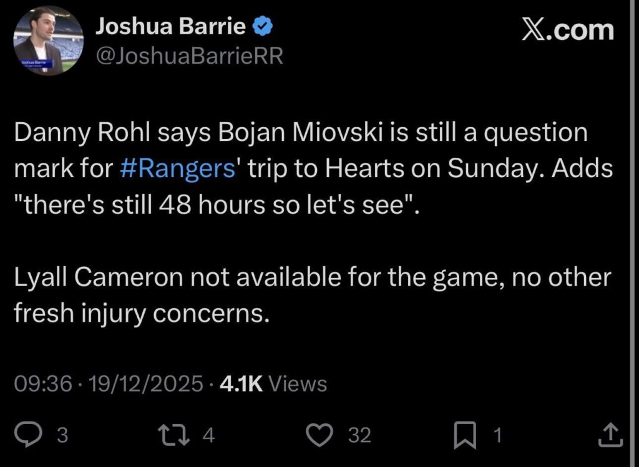Click the X.com logo
Viewport: 639px width, 467px height.
pyautogui.click(x=567, y=29)
